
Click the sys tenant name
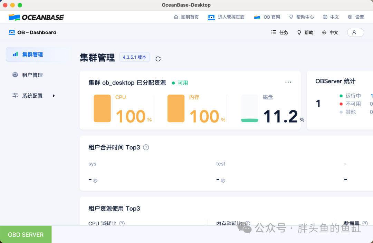pos(92,164)
